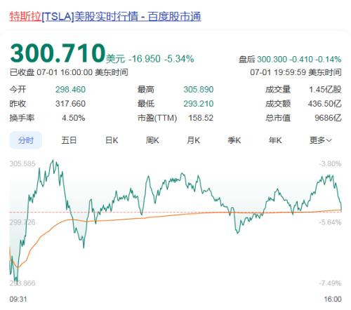Switch to the 季K chart tab

click(234, 140)
